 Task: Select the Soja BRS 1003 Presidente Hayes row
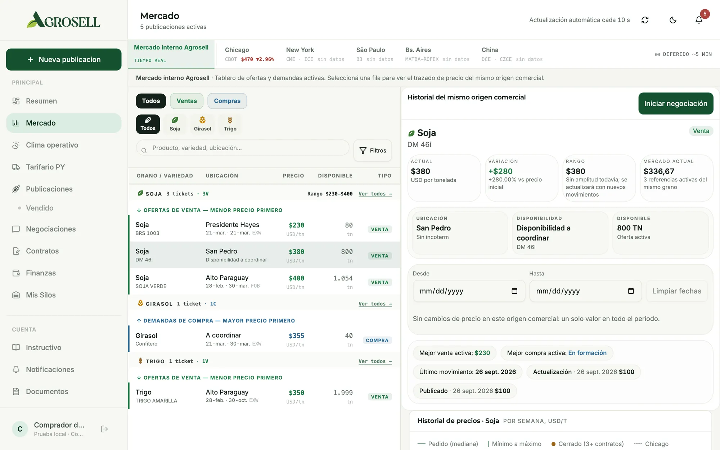(x=264, y=229)
